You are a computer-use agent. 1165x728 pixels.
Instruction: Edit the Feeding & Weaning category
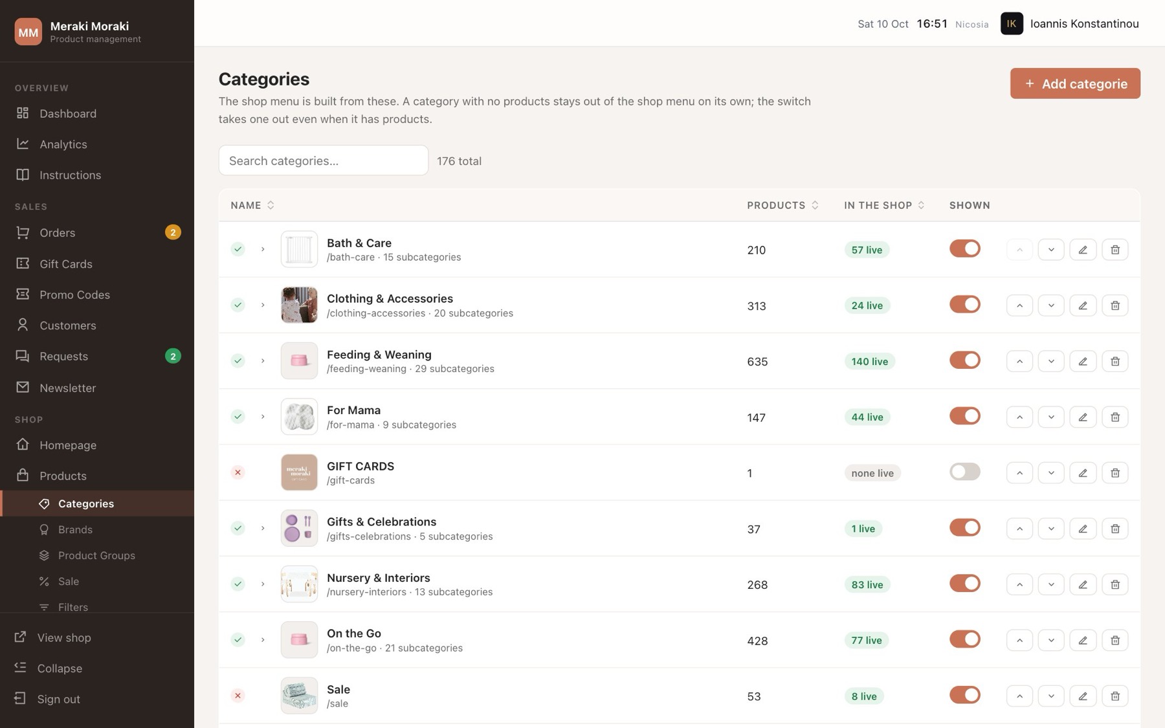[1083, 361]
